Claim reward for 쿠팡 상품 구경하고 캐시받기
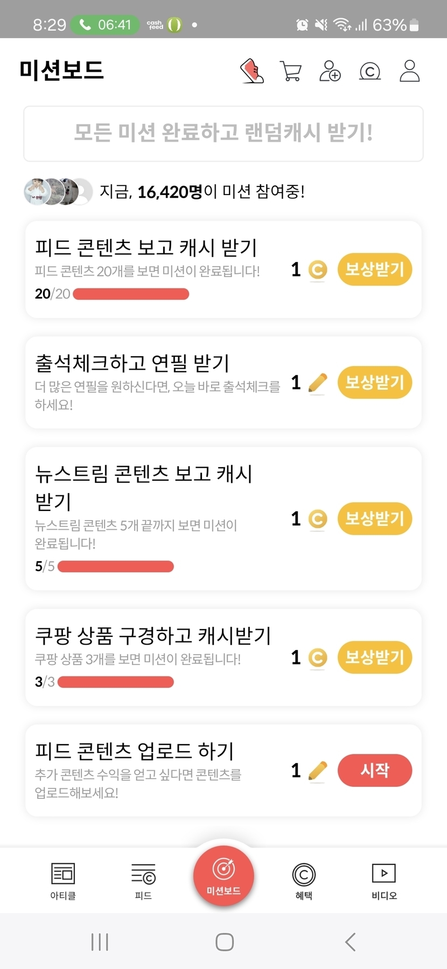This screenshot has width=447, height=969. point(374,657)
